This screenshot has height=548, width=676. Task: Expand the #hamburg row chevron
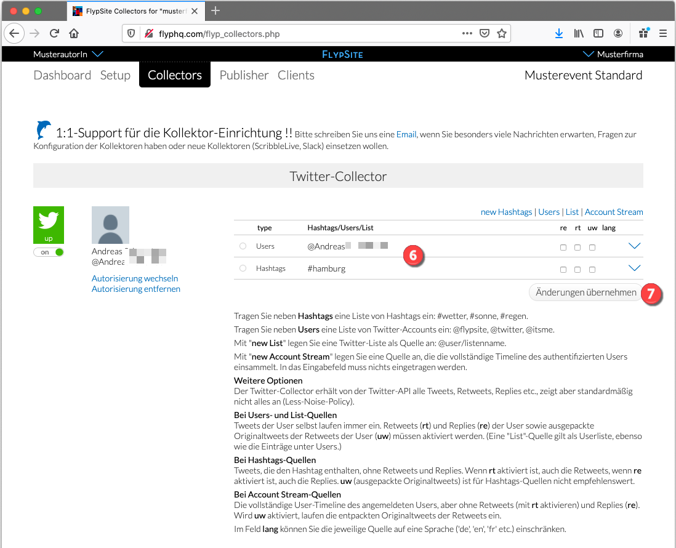pyautogui.click(x=634, y=268)
